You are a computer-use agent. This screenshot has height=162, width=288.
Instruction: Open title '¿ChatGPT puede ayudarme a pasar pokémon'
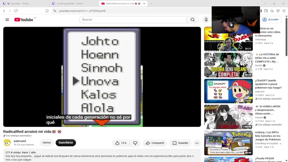268,84
